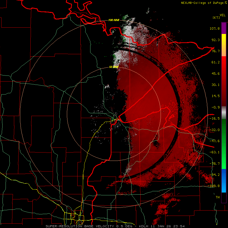Click the Super-Resolution Base Velocity caption

coord(115,226)
